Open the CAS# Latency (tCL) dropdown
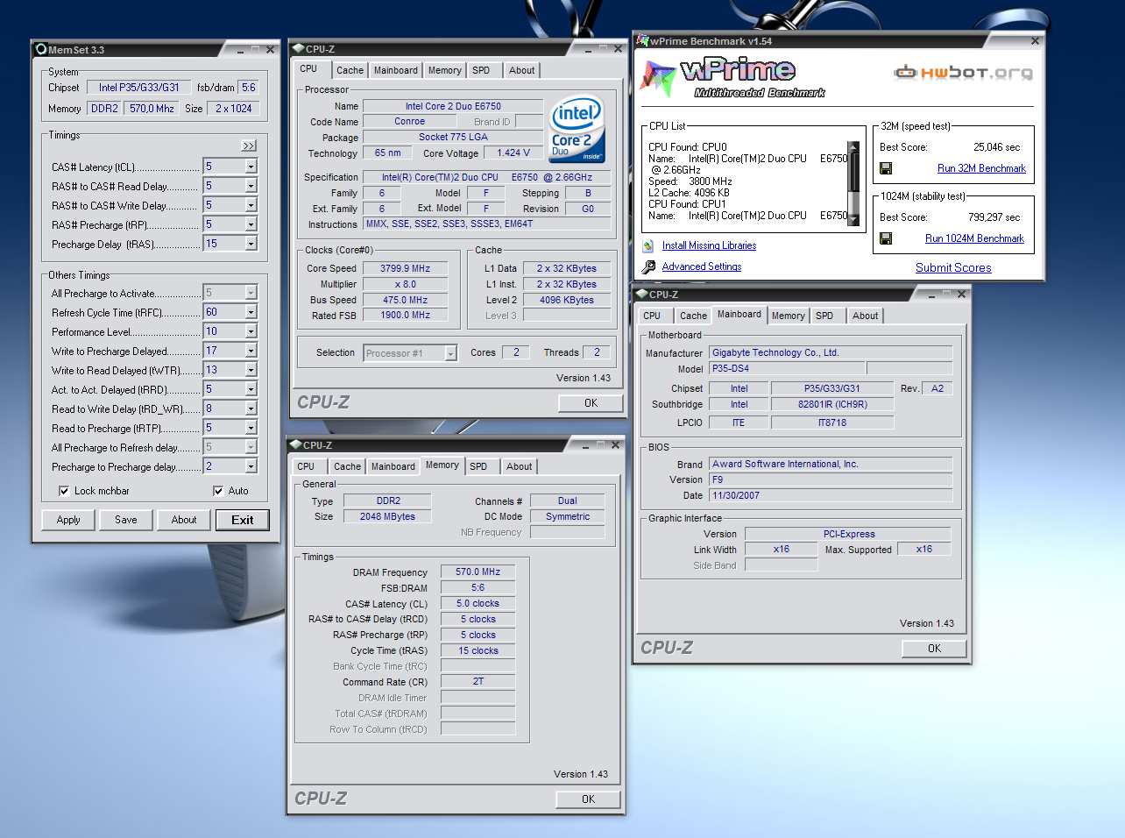 [x=251, y=167]
